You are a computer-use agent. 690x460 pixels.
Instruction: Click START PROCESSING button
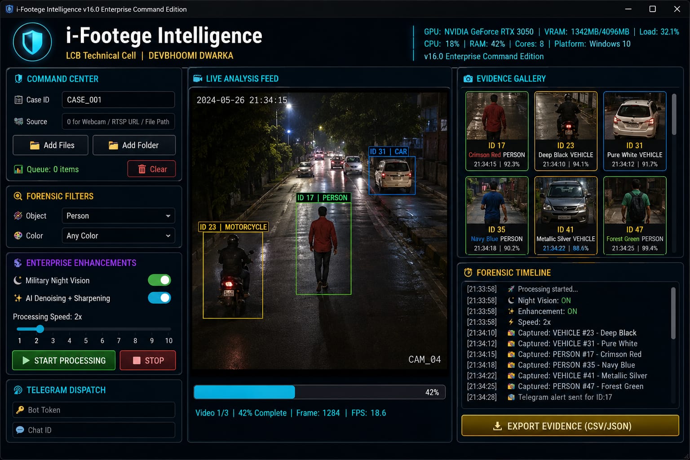[x=64, y=360]
